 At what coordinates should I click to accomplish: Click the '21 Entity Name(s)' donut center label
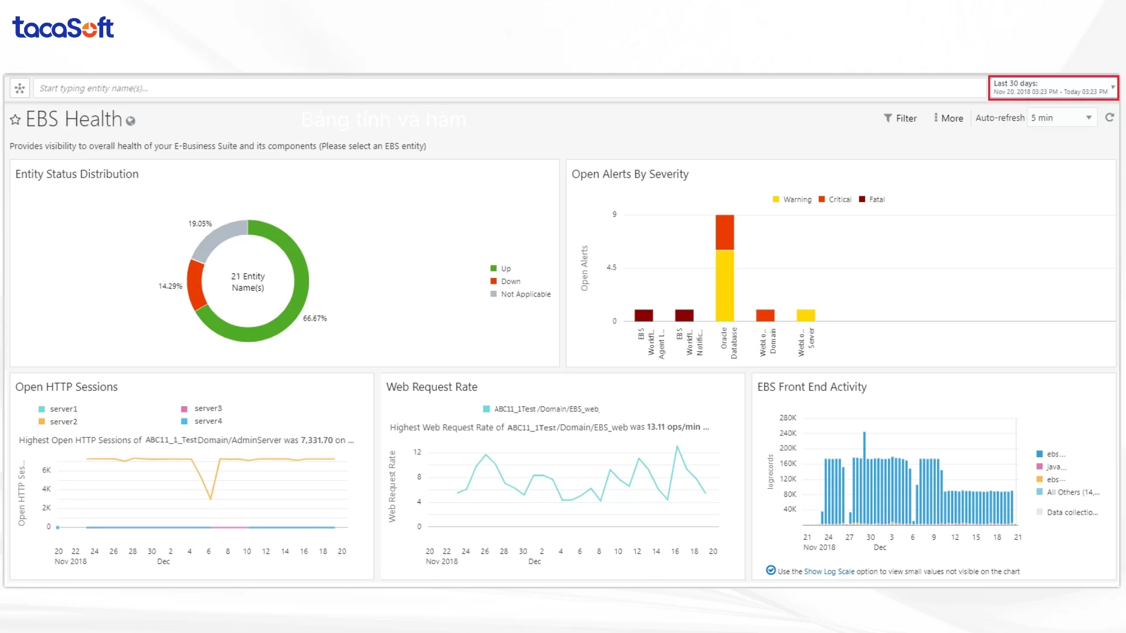point(248,282)
